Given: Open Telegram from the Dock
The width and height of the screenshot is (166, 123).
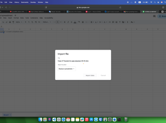Looking at the screenshot, I should point(96,120).
